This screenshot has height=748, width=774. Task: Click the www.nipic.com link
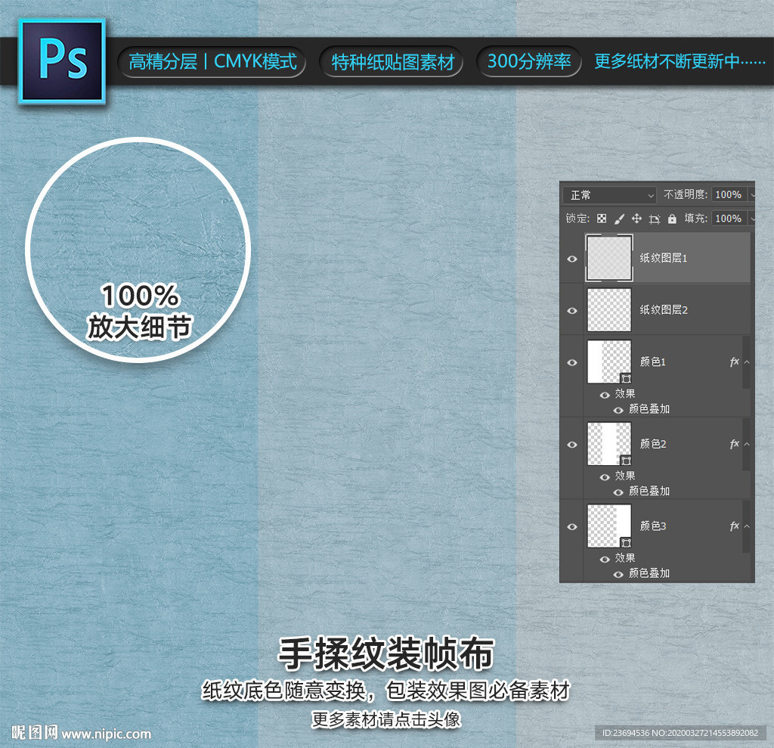pyautogui.click(x=106, y=734)
